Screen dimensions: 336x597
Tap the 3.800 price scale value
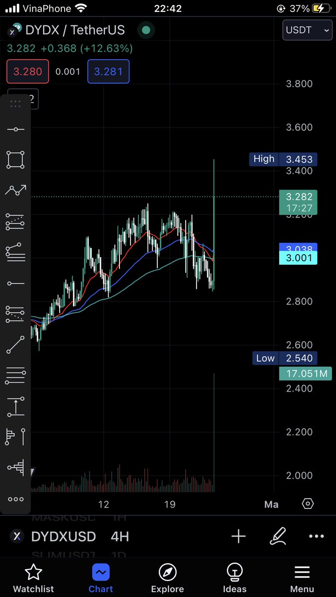(x=299, y=84)
